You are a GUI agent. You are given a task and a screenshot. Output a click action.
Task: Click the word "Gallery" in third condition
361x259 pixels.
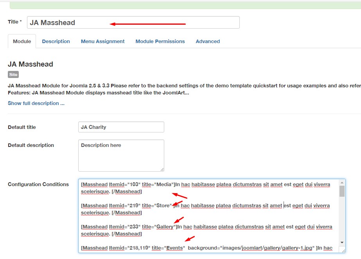tap(165, 227)
